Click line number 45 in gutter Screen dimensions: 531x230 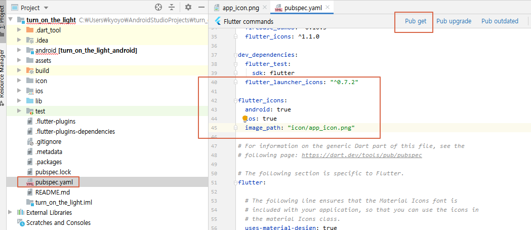214,128
